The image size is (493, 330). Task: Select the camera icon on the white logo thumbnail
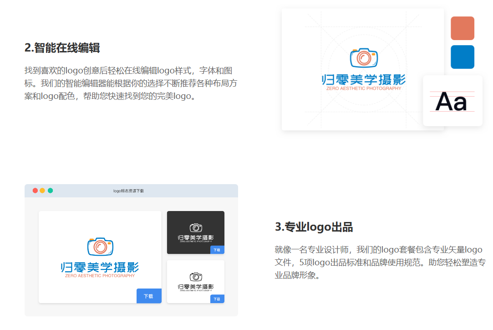click(x=100, y=246)
